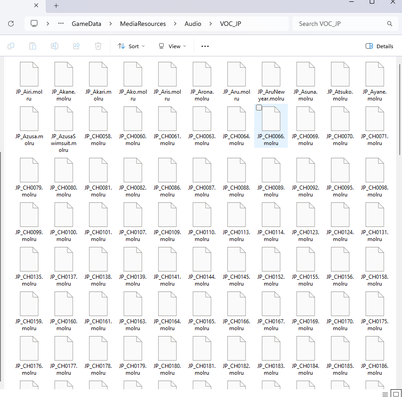Click the Delete trash icon
402x397 pixels.
tap(98, 46)
